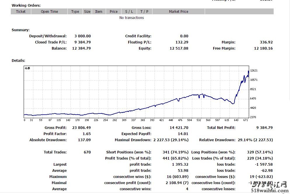Click the 'Expected Payoff:' label
This screenshot has height=194, width=290.
click(136, 134)
